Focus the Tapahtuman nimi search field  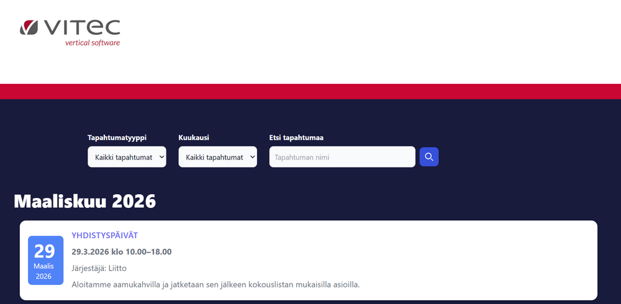pyautogui.click(x=342, y=157)
